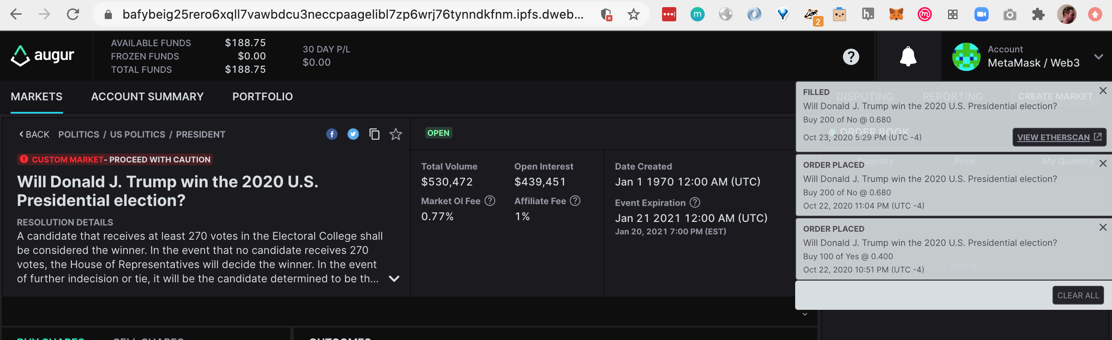
Task: Click the browser address bar URL
Action: [353, 15]
